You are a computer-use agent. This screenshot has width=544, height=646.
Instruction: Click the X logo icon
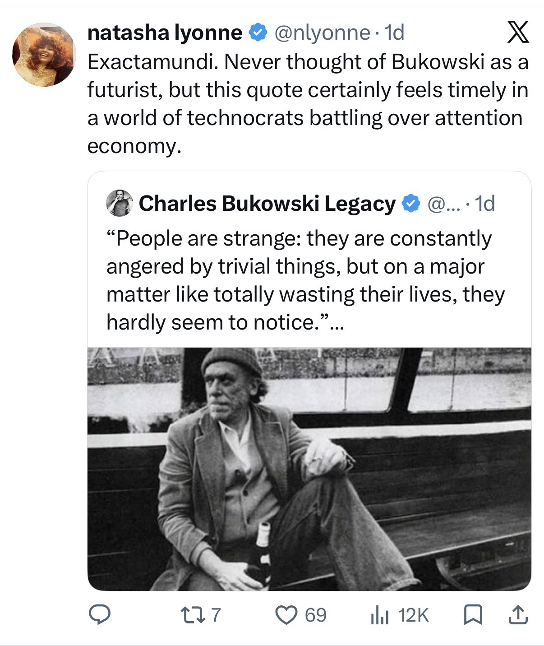click(518, 33)
